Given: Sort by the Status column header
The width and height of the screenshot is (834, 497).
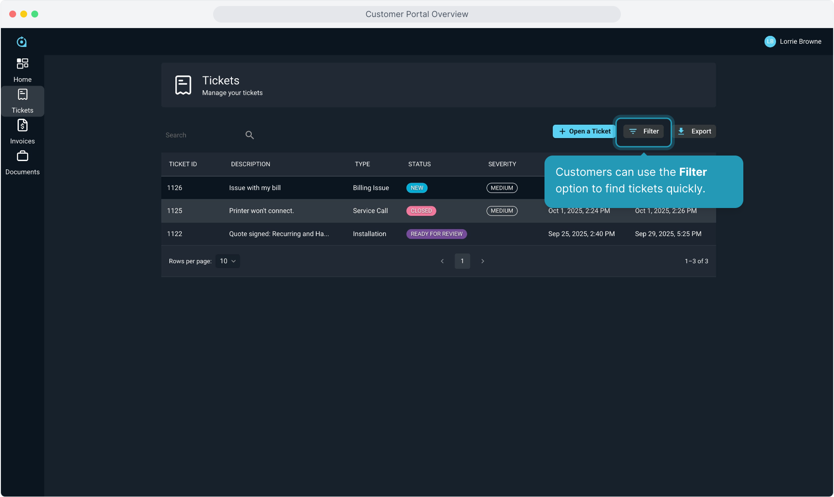Looking at the screenshot, I should (x=419, y=164).
